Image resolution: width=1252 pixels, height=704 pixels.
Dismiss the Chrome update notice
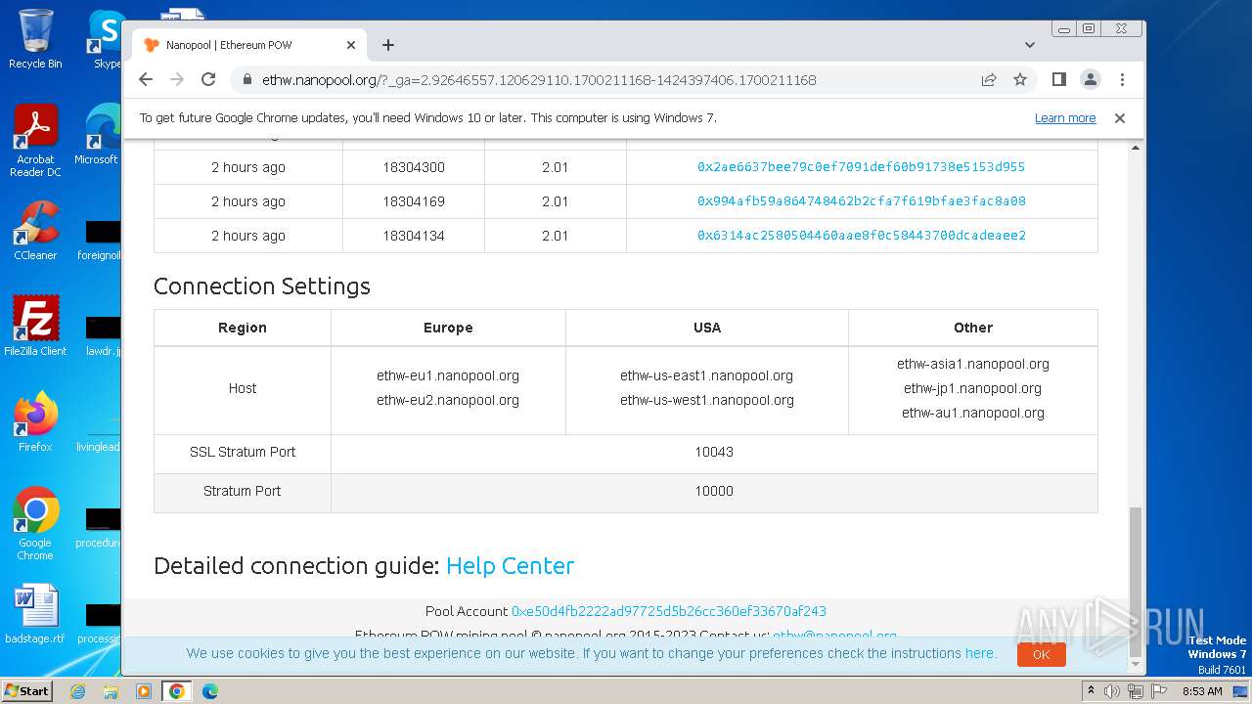(1120, 118)
